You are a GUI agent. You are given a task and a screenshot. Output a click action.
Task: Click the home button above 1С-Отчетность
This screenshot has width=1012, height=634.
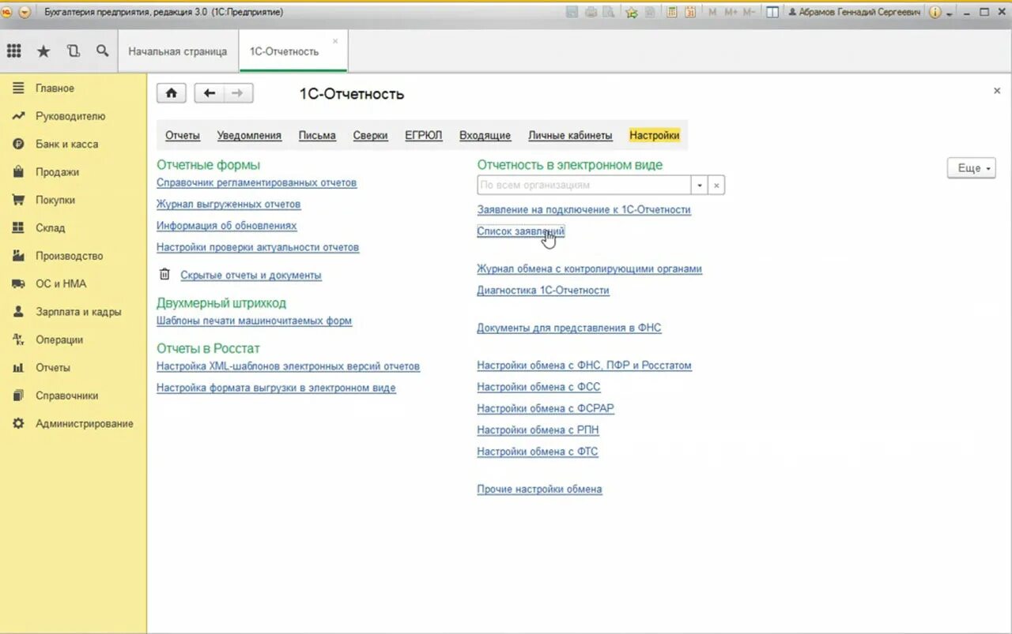(171, 93)
